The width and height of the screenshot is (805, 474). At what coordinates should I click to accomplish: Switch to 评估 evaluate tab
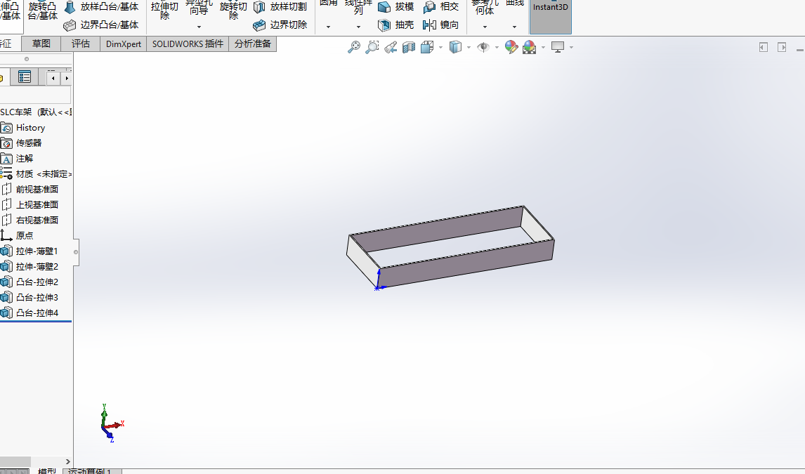[81, 44]
